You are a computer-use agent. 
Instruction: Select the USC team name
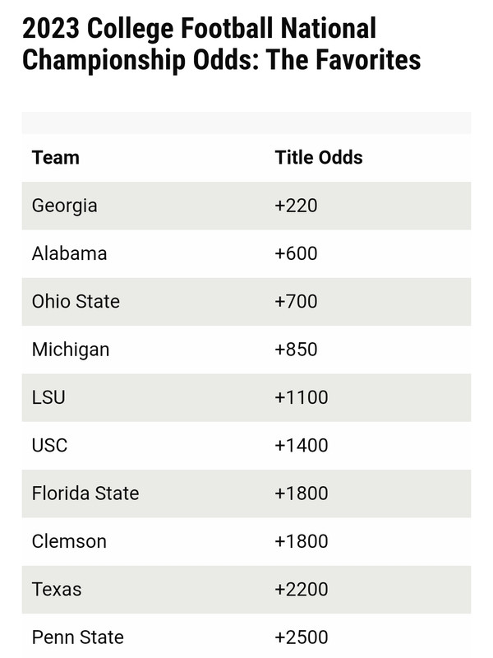click(49, 446)
